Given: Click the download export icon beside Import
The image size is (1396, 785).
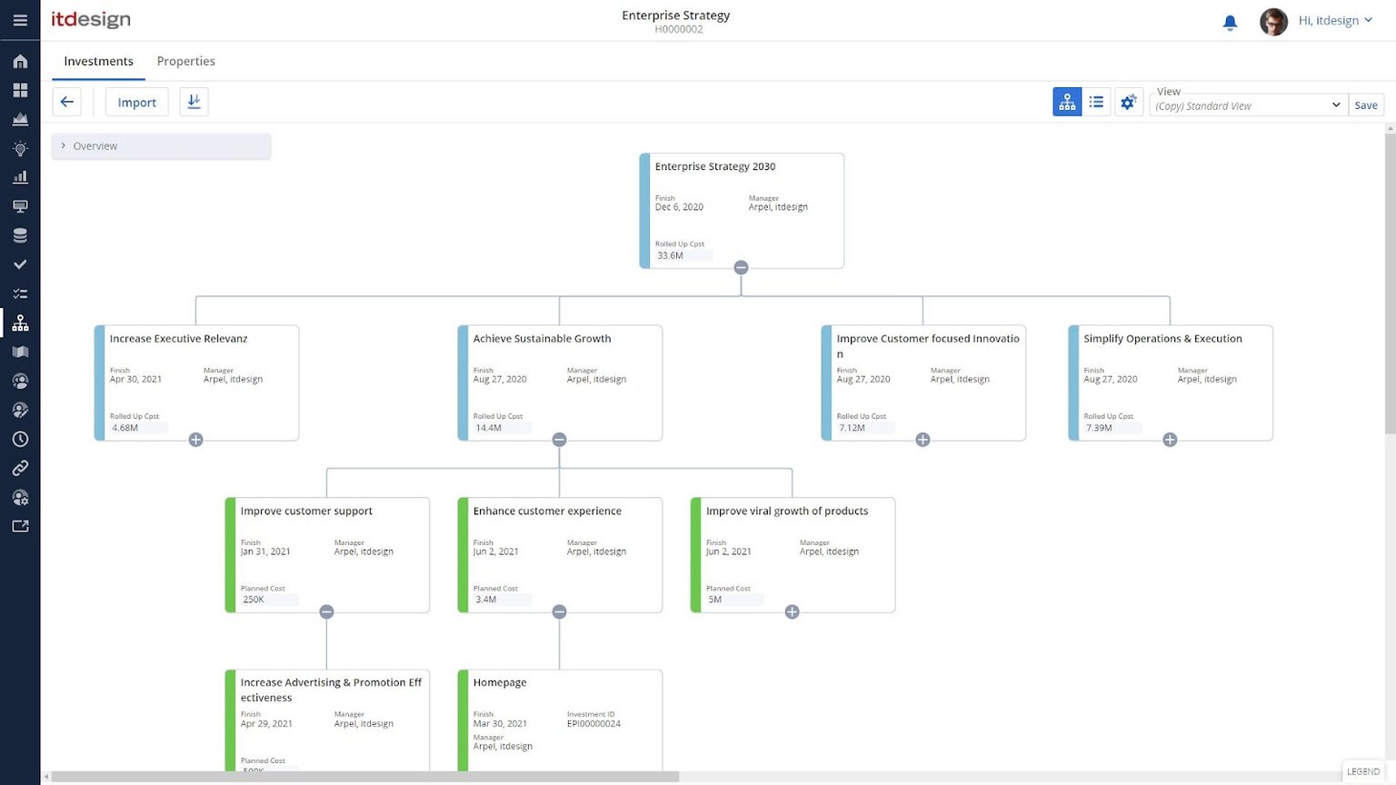Looking at the screenshot, I should tap(194, 101).
